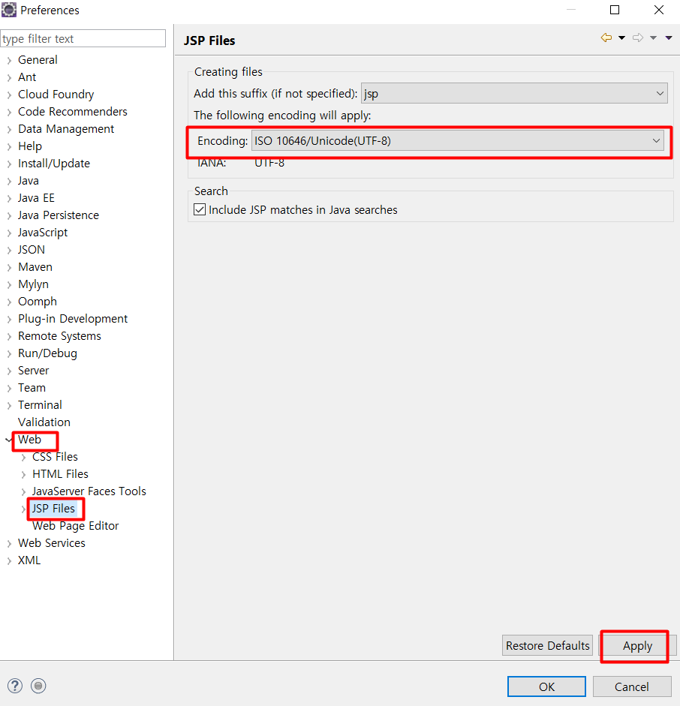The height and width of the screenshot is (706, 680).
Task: Select Data Management in the tree
Action: [66, 129]
